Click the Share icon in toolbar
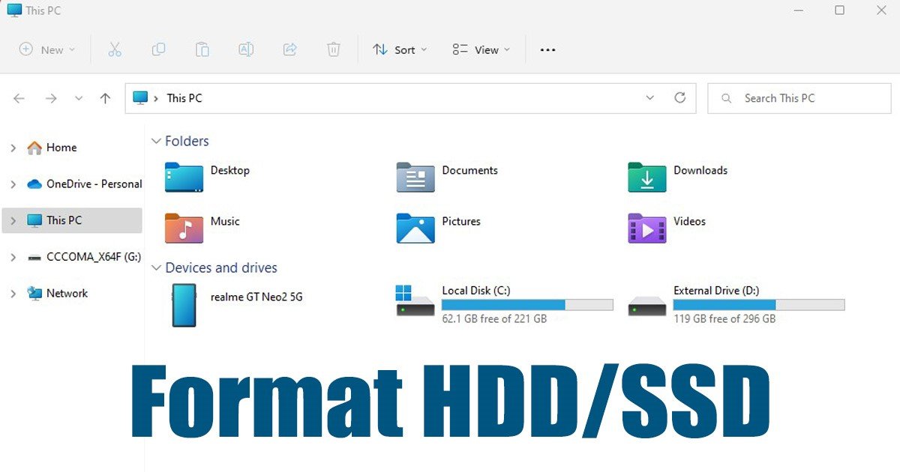Image resolution: width=900 pixels, height=472 pixels. 289,49
